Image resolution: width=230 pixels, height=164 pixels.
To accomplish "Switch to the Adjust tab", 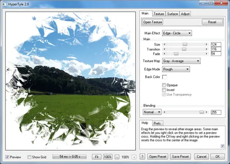I will click(185, 14).
